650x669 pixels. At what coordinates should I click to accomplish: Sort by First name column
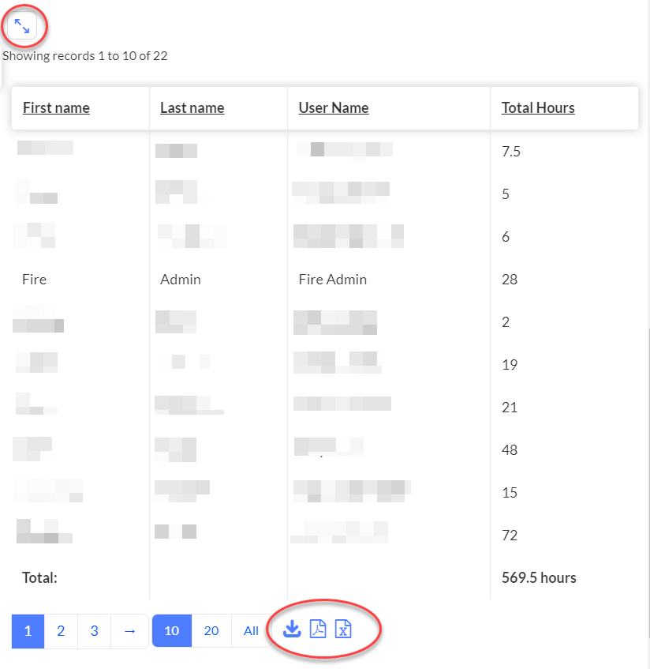[56, 108]
